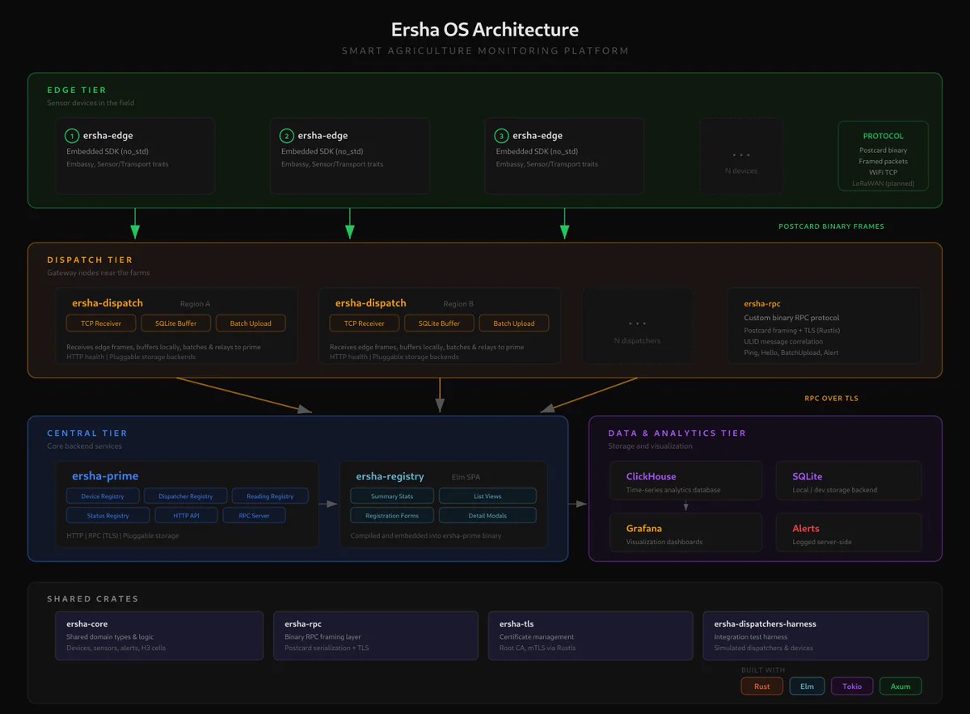Click the ersha-registry heading
The width and height of the screenshot is (970, 714).
point(390,476)
